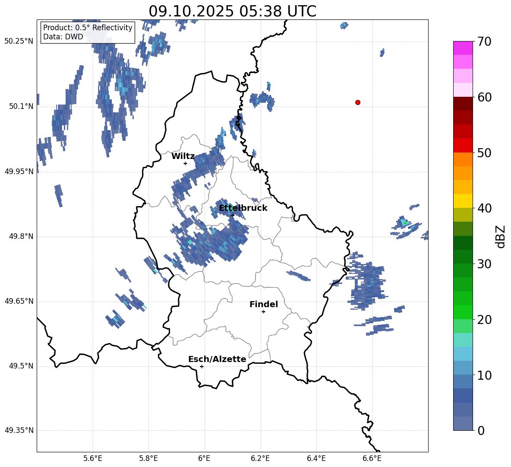Click the 49.95°N latitude label

19,172
